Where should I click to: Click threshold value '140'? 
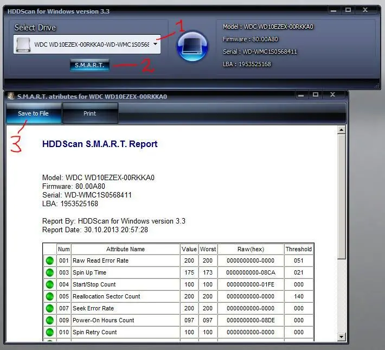click(299, 296)
